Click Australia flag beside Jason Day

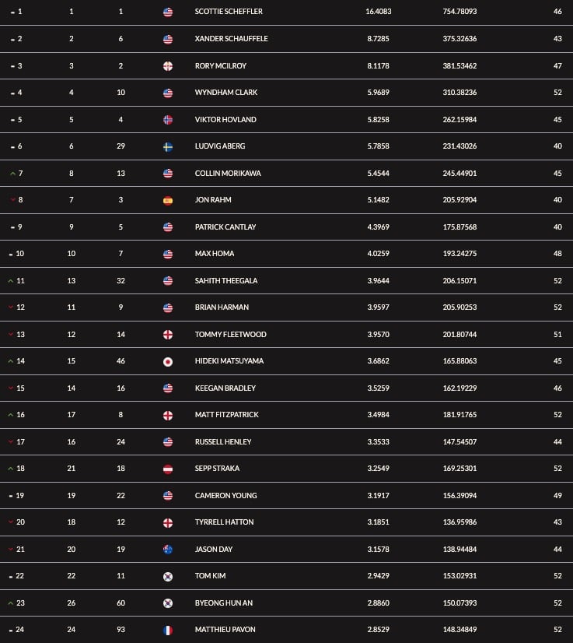point(167,550)
